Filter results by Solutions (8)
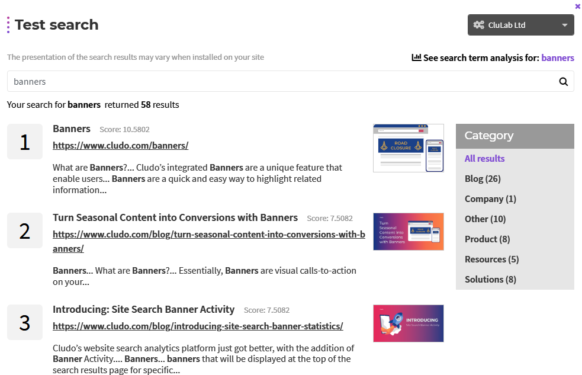 pyautogui.click(x=490, y=279)
